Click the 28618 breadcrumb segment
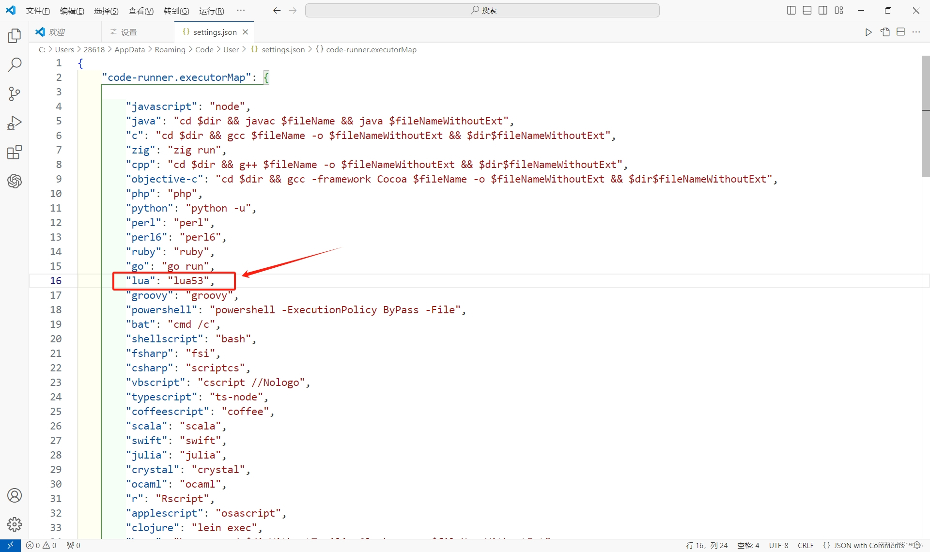The image size is (930, 552). click(x=94, y=49)
